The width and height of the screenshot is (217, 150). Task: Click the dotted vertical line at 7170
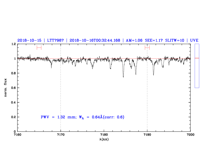(x=61, y=91)
